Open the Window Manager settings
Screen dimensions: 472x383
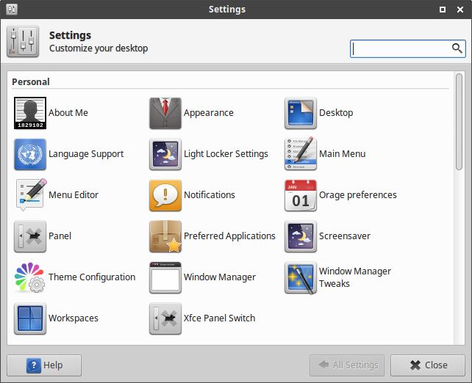pos(165,277)
